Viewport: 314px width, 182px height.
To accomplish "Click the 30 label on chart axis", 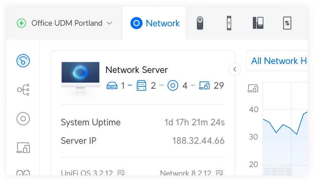I will pos(253,137).
